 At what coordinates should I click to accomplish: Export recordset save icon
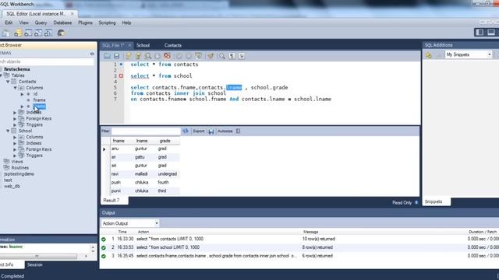tap(211, 131)
